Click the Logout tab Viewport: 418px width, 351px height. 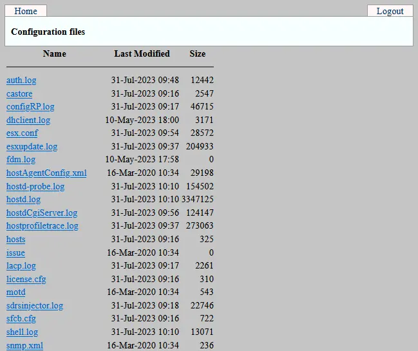390,11
